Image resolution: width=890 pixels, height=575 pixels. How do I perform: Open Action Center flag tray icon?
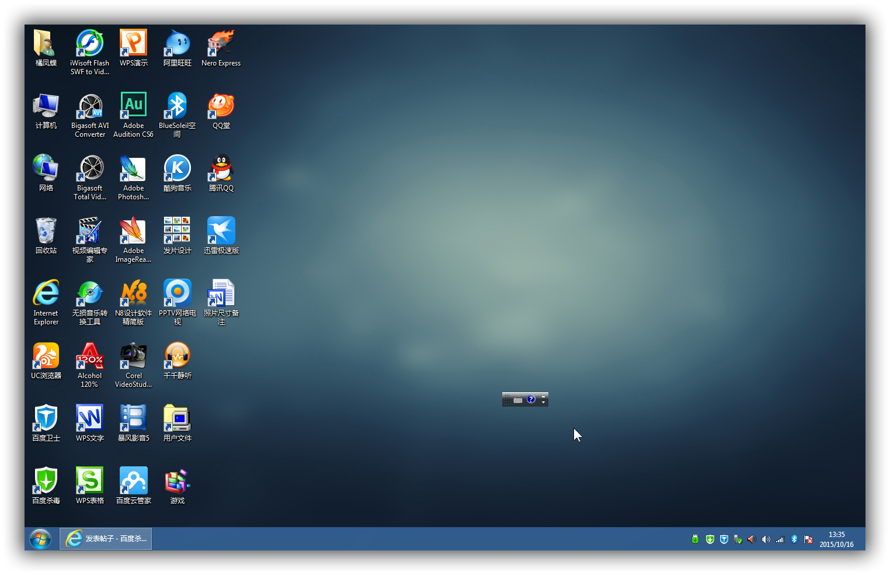pyautogui.click(x=808, y=539)
